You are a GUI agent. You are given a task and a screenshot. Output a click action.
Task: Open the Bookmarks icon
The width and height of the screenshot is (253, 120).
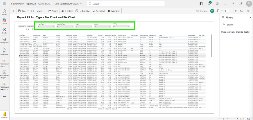(218, 11)
